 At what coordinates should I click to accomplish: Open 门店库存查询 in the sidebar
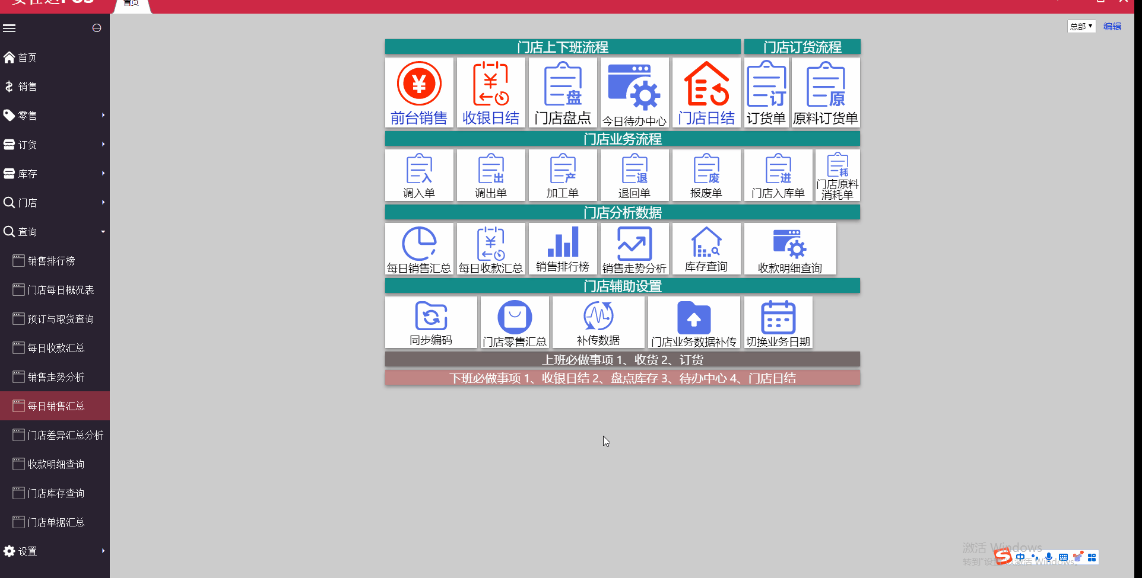pyautogui.click(x=55, y=493)
